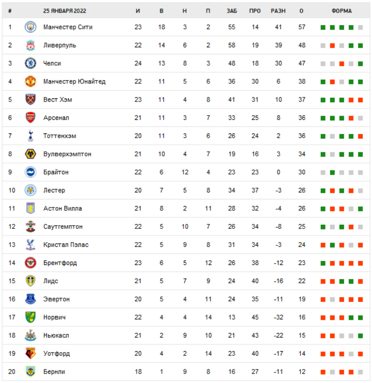
Task: Sort by the РАЗН column header
Action: (x=278, y=11)
